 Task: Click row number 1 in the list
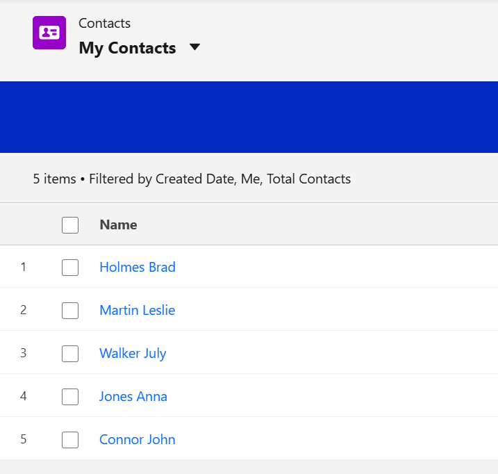pos(24,267)
